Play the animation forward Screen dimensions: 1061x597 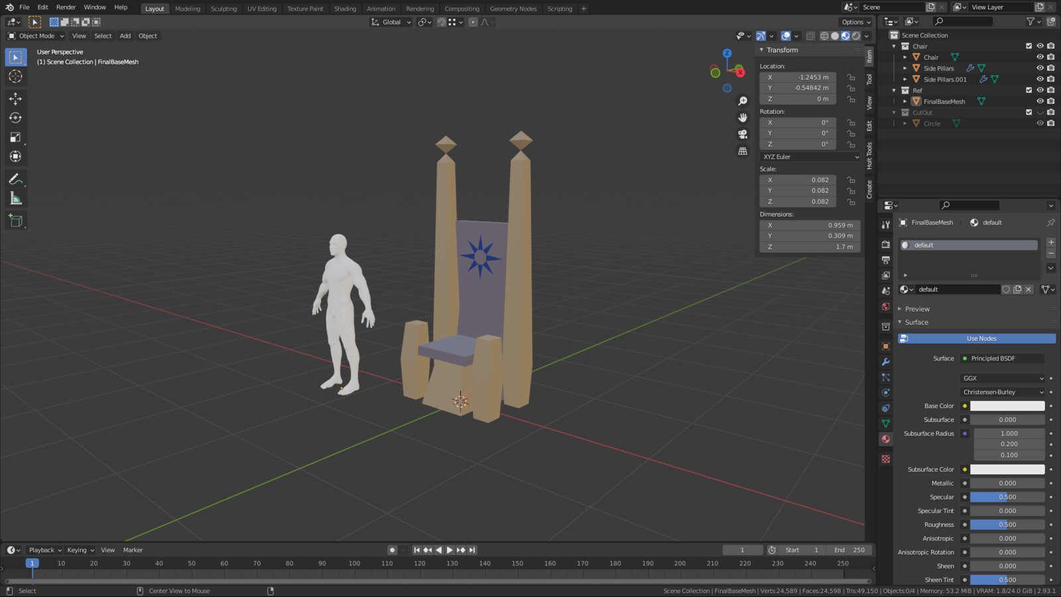tap(450, 550)
